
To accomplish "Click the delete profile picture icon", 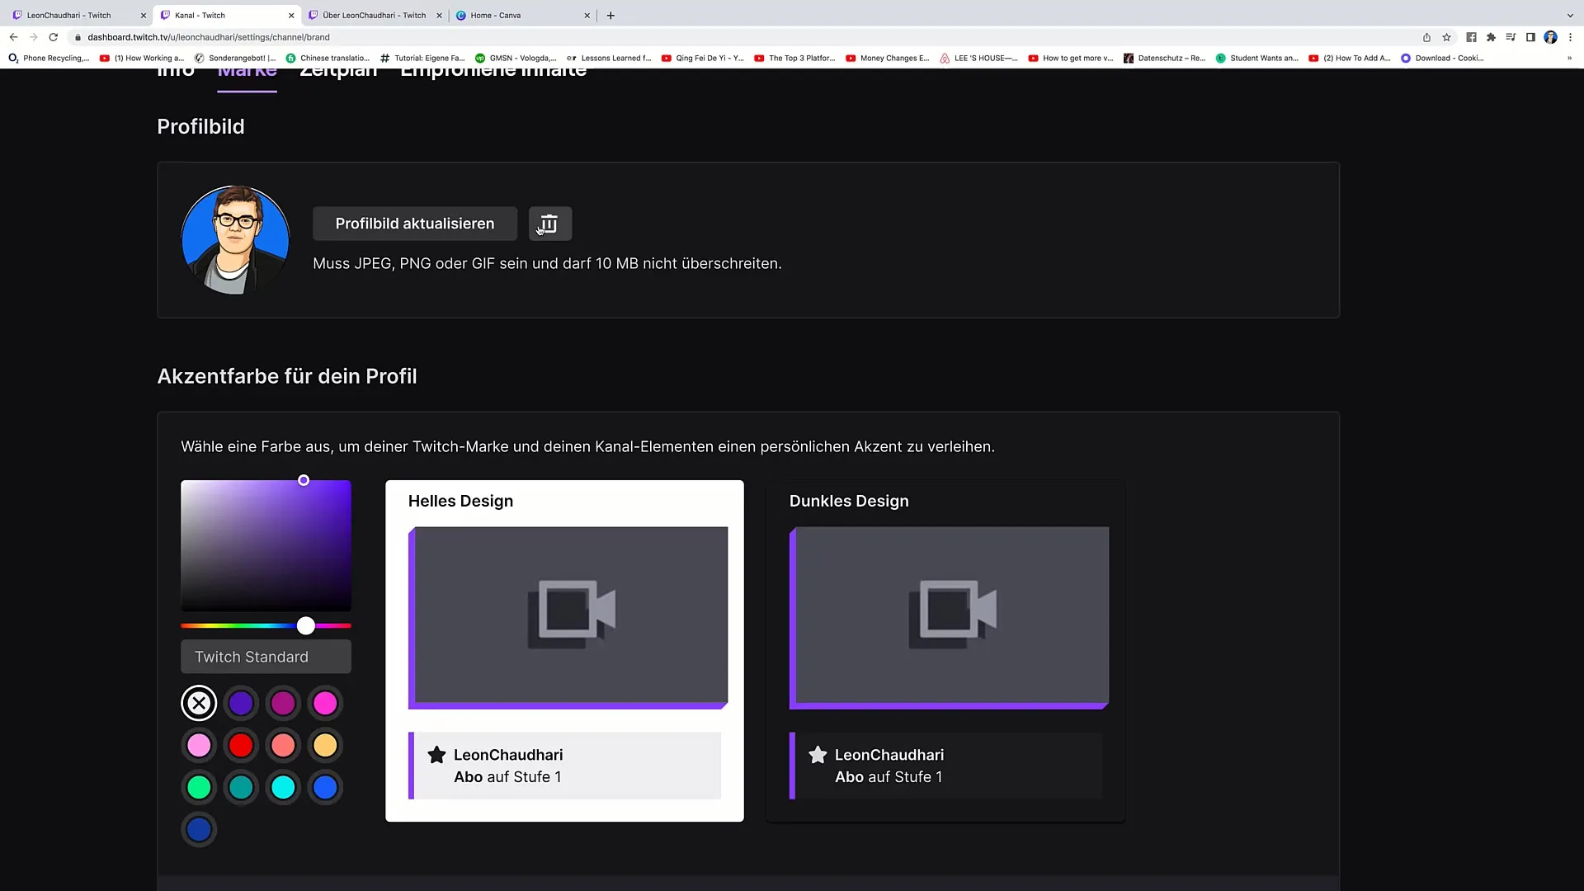I will tap(549, 223).
